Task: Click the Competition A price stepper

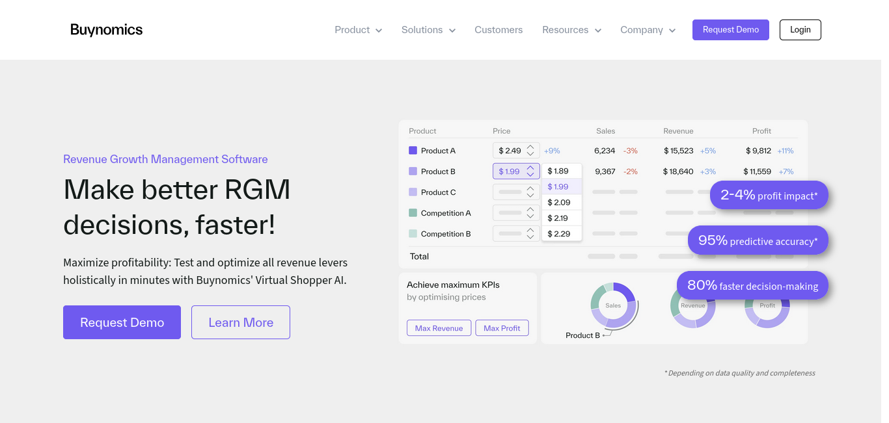Action: click(x=530, y=213)
